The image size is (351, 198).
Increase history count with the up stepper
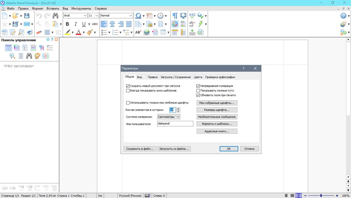(178, 109)
